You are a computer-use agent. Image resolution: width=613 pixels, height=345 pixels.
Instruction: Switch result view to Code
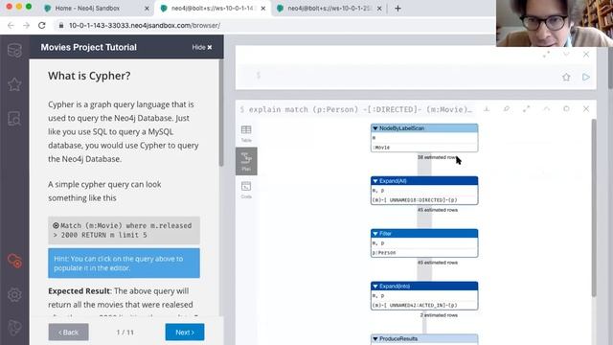[246, 190]
